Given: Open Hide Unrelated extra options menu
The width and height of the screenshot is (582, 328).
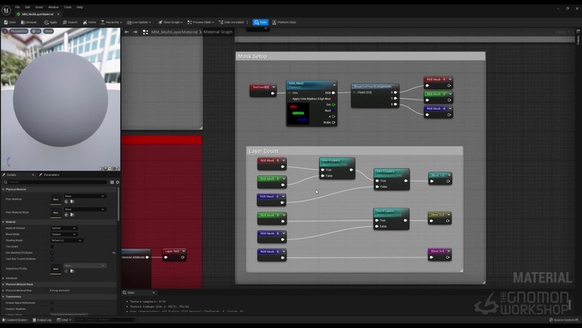Looking at the screenshot, I should [247, 22].
